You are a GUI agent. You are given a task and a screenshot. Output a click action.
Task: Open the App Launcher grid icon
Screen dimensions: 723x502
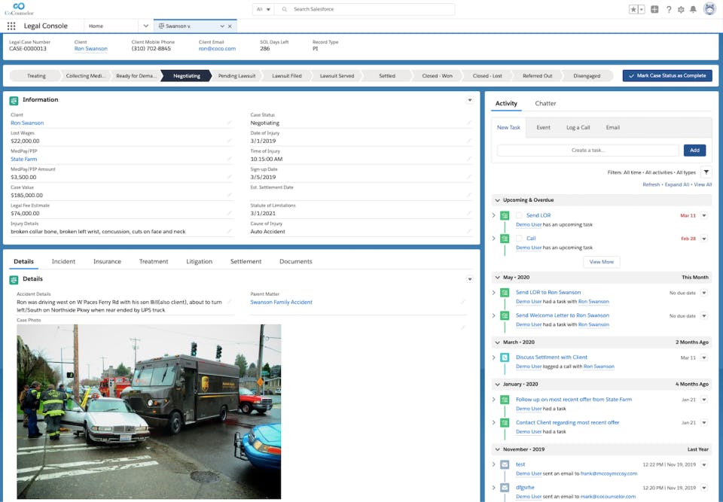[x=11, y=26]
